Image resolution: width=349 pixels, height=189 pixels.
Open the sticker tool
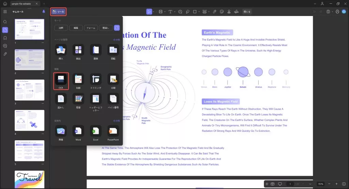[222, 12]
